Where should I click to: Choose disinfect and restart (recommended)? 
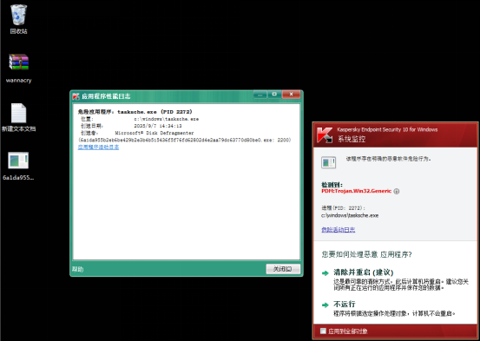coord(364,272)
